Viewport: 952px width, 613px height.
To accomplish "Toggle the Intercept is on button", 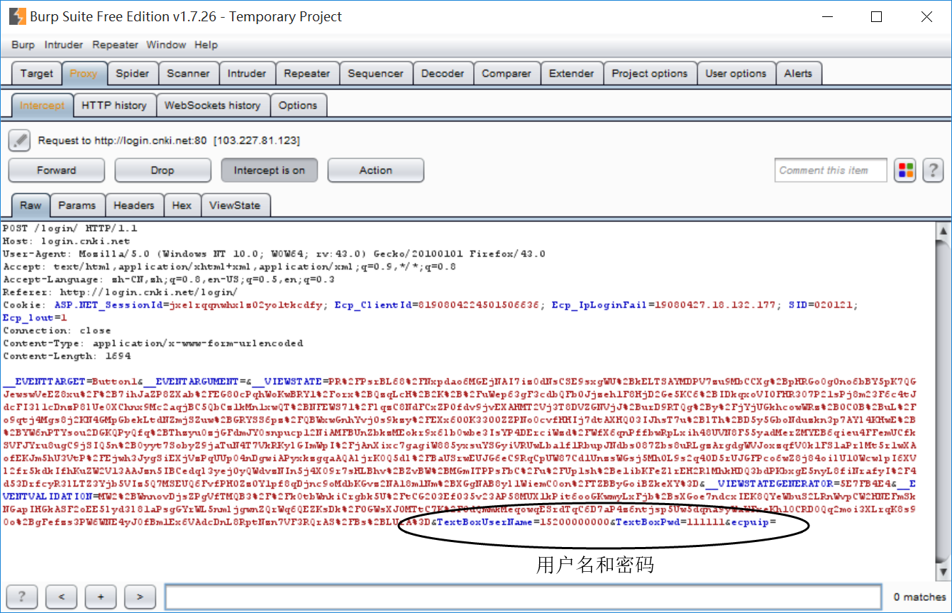I will click(270, 170).
